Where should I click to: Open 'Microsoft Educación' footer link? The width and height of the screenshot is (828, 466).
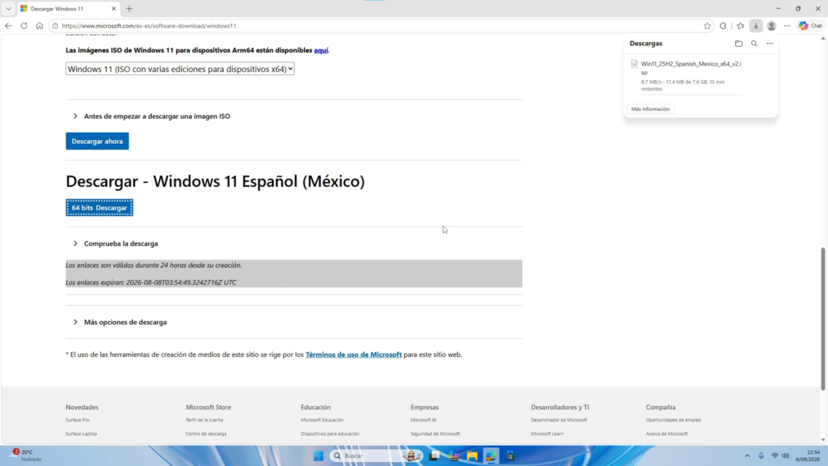[x=322, y=420]
